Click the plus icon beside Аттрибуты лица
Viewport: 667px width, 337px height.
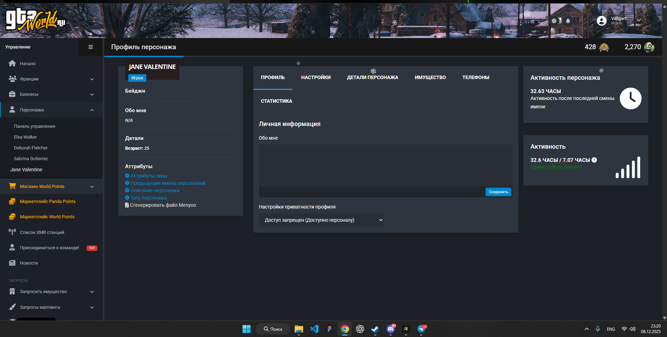(127, 176)
